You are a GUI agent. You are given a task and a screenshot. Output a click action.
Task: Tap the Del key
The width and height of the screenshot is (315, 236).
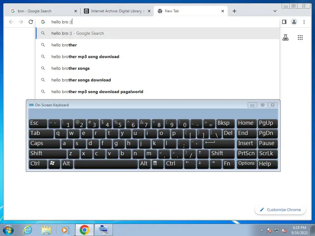pos(229,134)
